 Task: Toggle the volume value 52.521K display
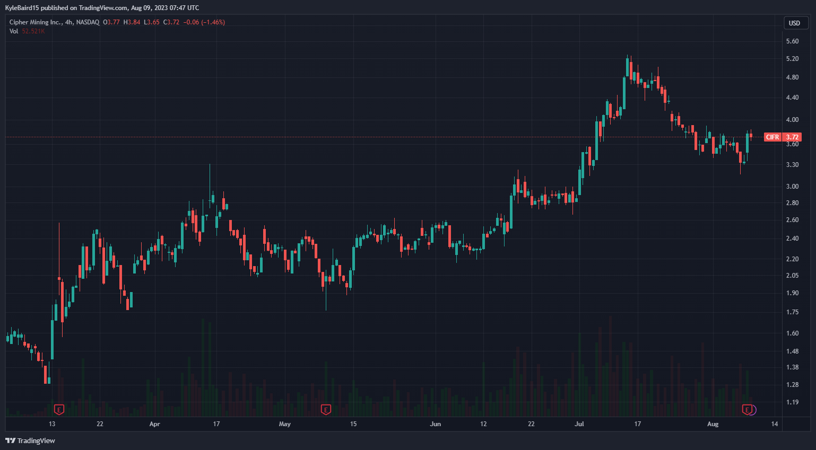(x=33, y=31)
